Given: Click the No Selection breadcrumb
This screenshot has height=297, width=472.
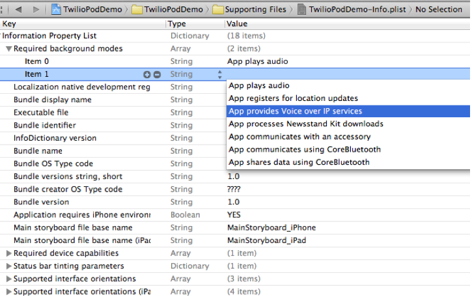Looking at the screenshot, I should coord(439,10).
